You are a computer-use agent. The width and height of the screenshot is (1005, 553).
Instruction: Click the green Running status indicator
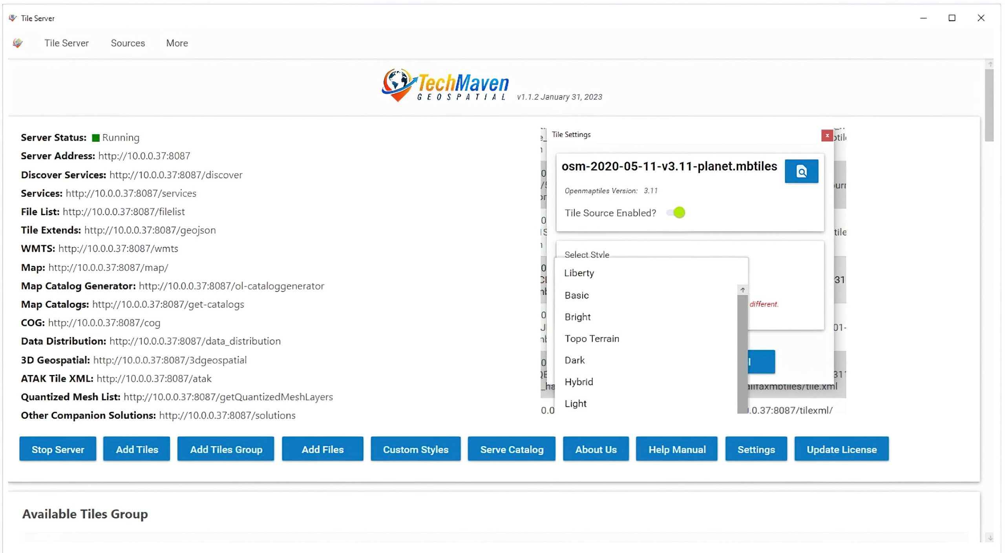click(x=95, y=138)
